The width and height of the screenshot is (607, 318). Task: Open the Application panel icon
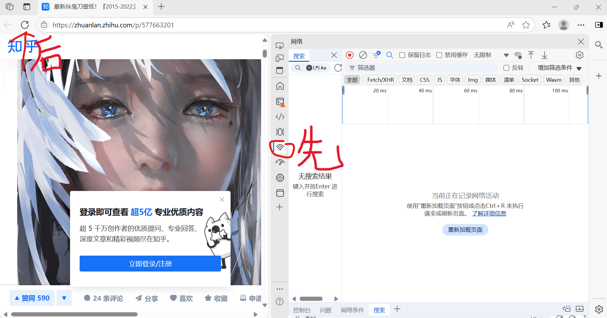[x=280, y=193]
